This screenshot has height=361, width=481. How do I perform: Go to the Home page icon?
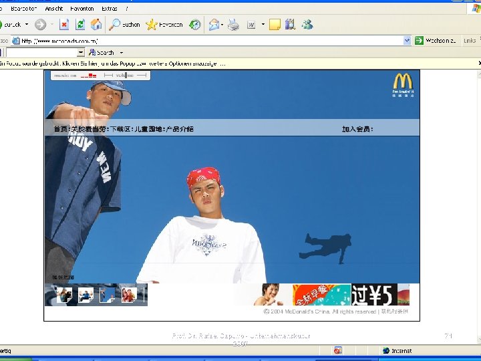pos(96,25)
